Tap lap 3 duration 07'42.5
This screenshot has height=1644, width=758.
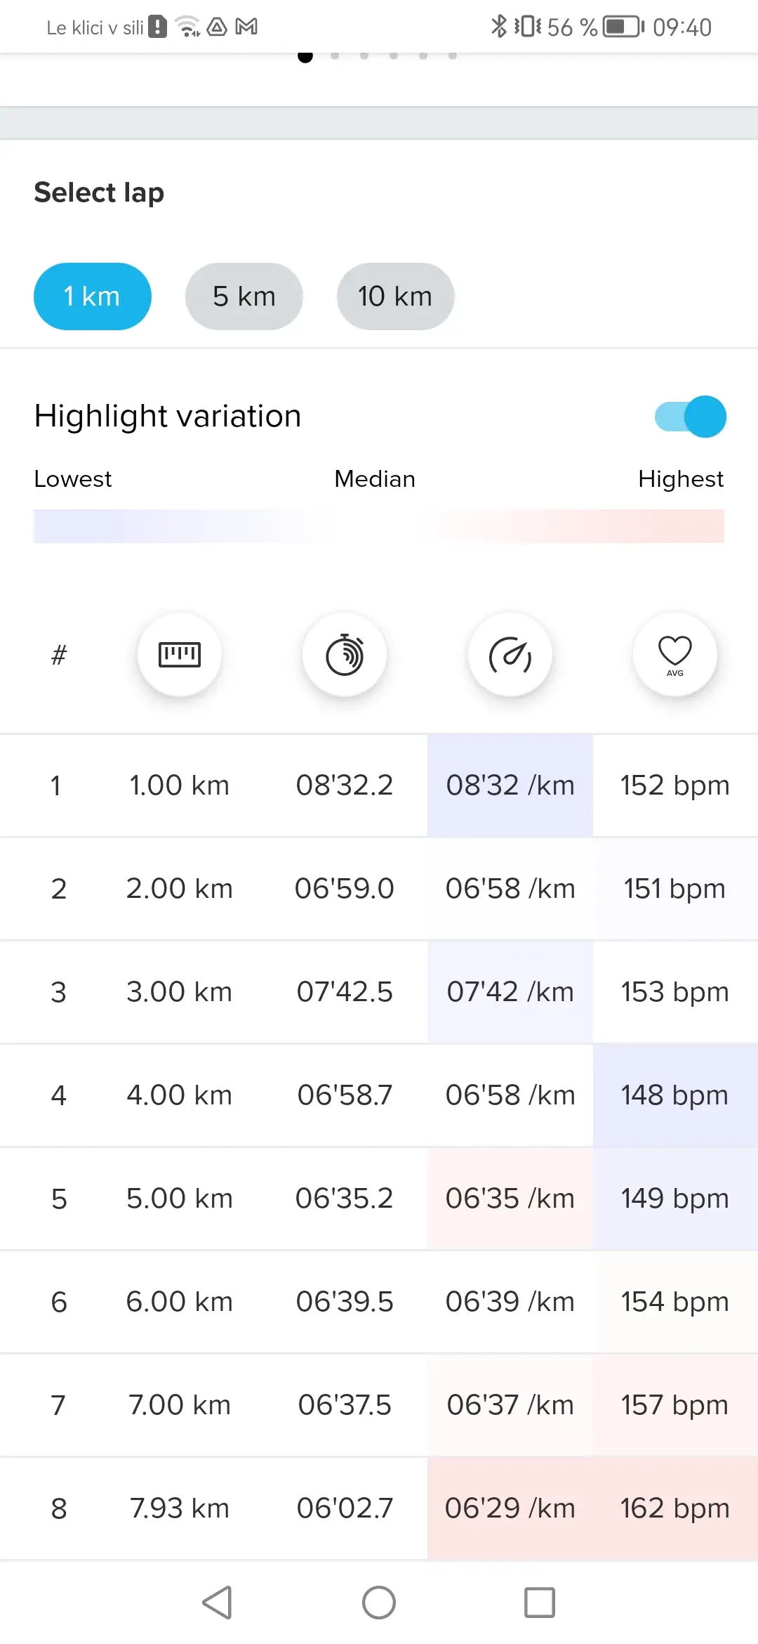point(345,992)
